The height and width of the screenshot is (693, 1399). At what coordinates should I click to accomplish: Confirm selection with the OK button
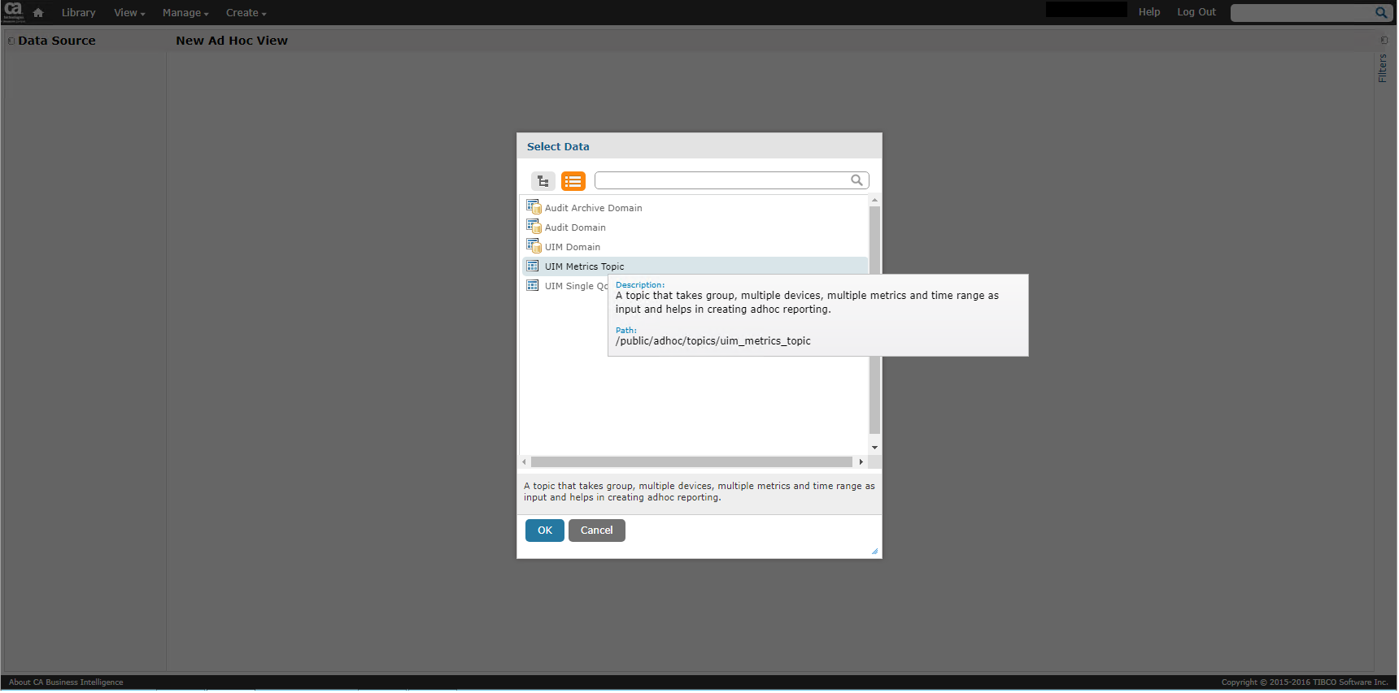545,531
